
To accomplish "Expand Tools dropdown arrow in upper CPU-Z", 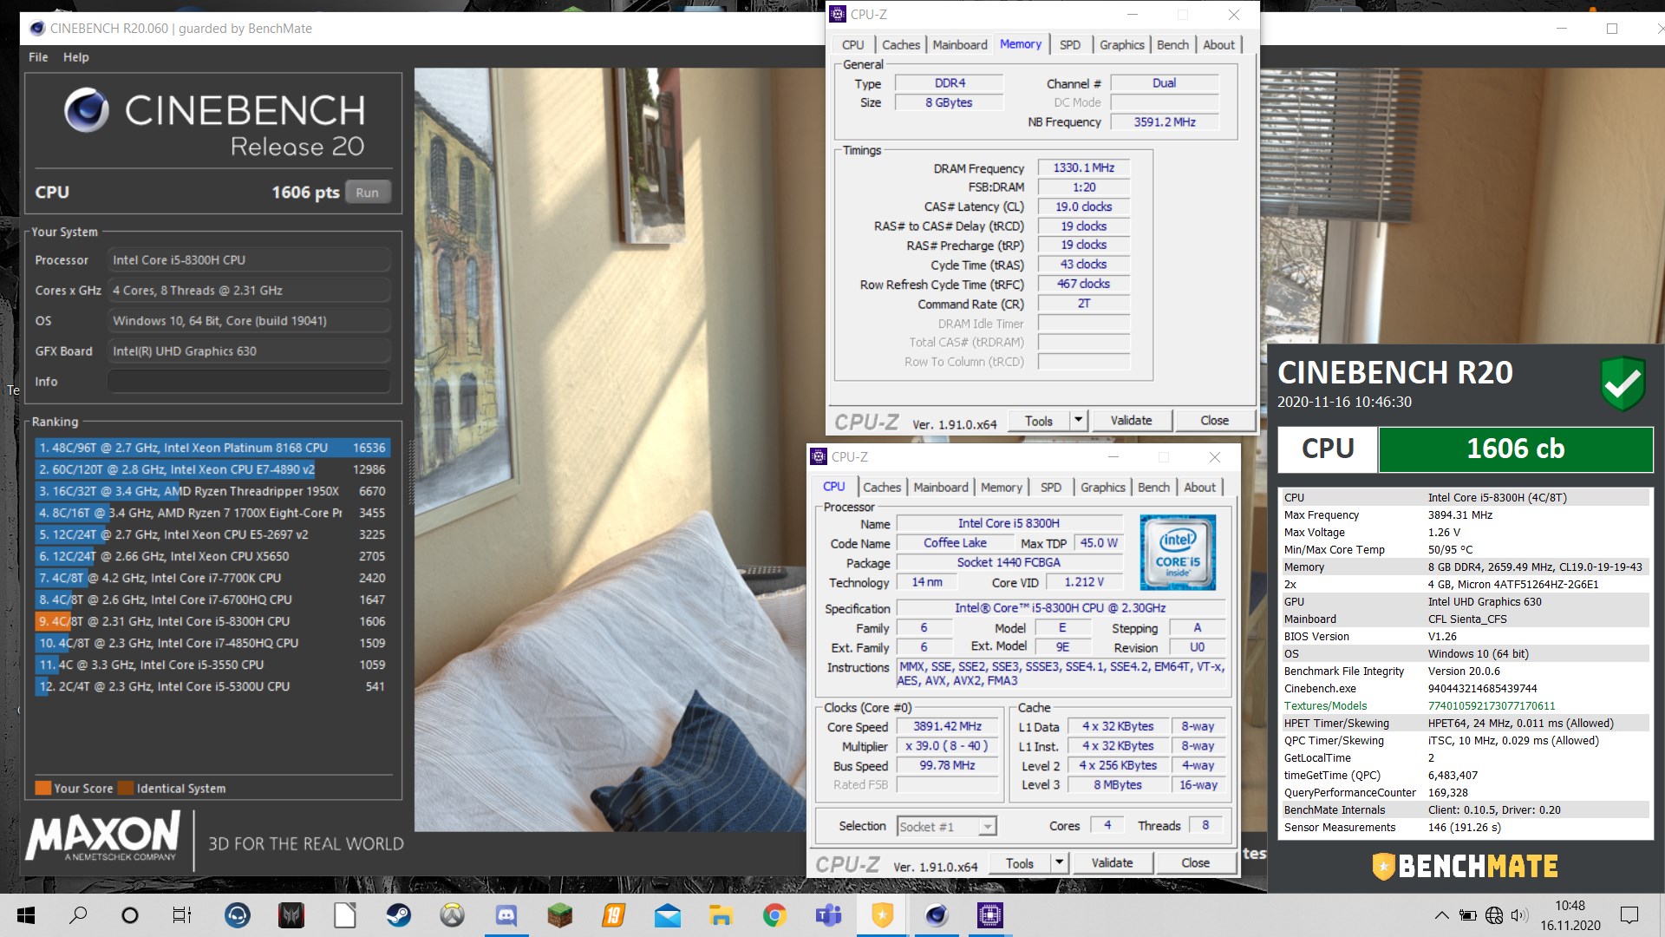I will (x=1078, y=421).
